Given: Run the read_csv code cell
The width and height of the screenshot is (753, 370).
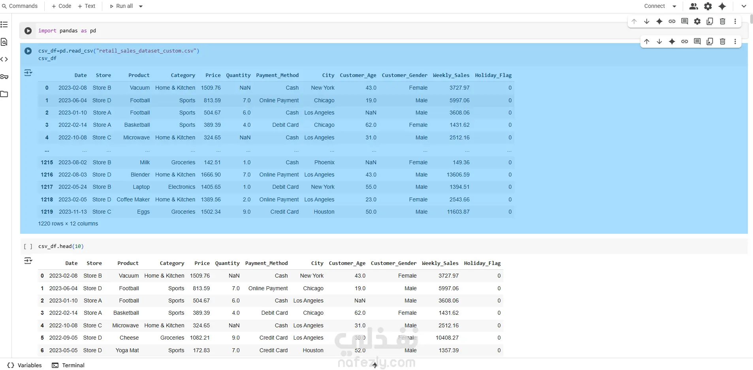Looking at the screenshot, I should pos(28,51).
